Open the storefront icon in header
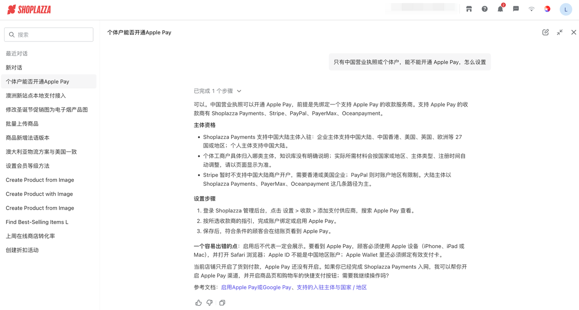The width and height of the screenshot is (579, 310). 469,9
